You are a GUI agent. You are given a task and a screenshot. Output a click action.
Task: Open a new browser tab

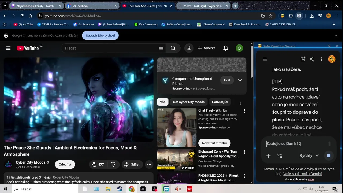[235, 6]
